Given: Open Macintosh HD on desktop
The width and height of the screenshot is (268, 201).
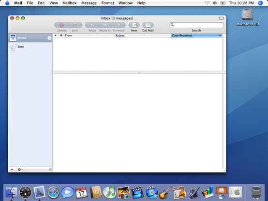Looking at the screenshot, I should pos(247,17).
